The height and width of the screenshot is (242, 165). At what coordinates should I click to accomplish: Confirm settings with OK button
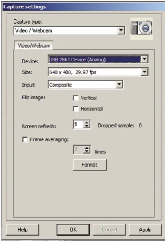pyautogui.click(x=73, y=230)
